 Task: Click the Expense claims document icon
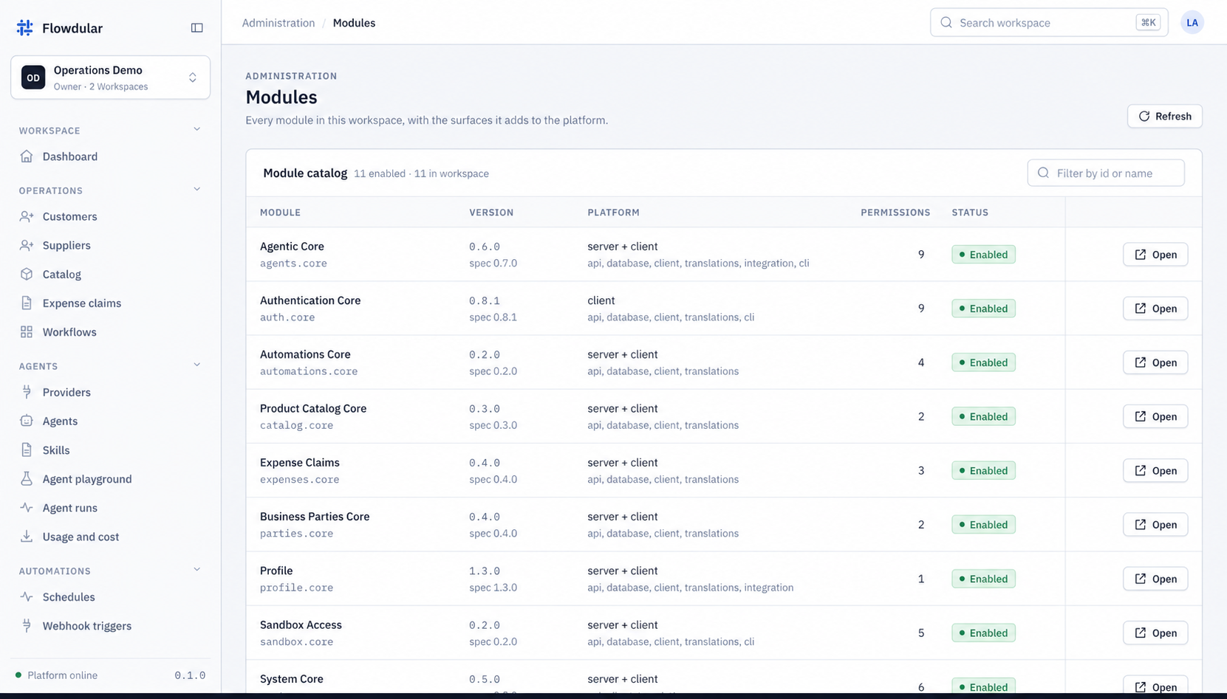(x=27, y=303)
